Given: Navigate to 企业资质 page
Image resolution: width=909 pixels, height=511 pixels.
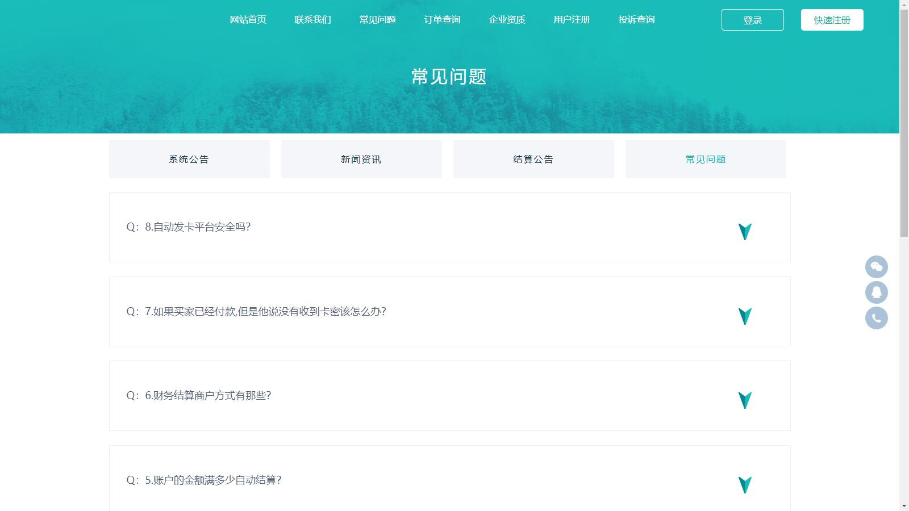Looking at the screenshot, I should (507, 20).
